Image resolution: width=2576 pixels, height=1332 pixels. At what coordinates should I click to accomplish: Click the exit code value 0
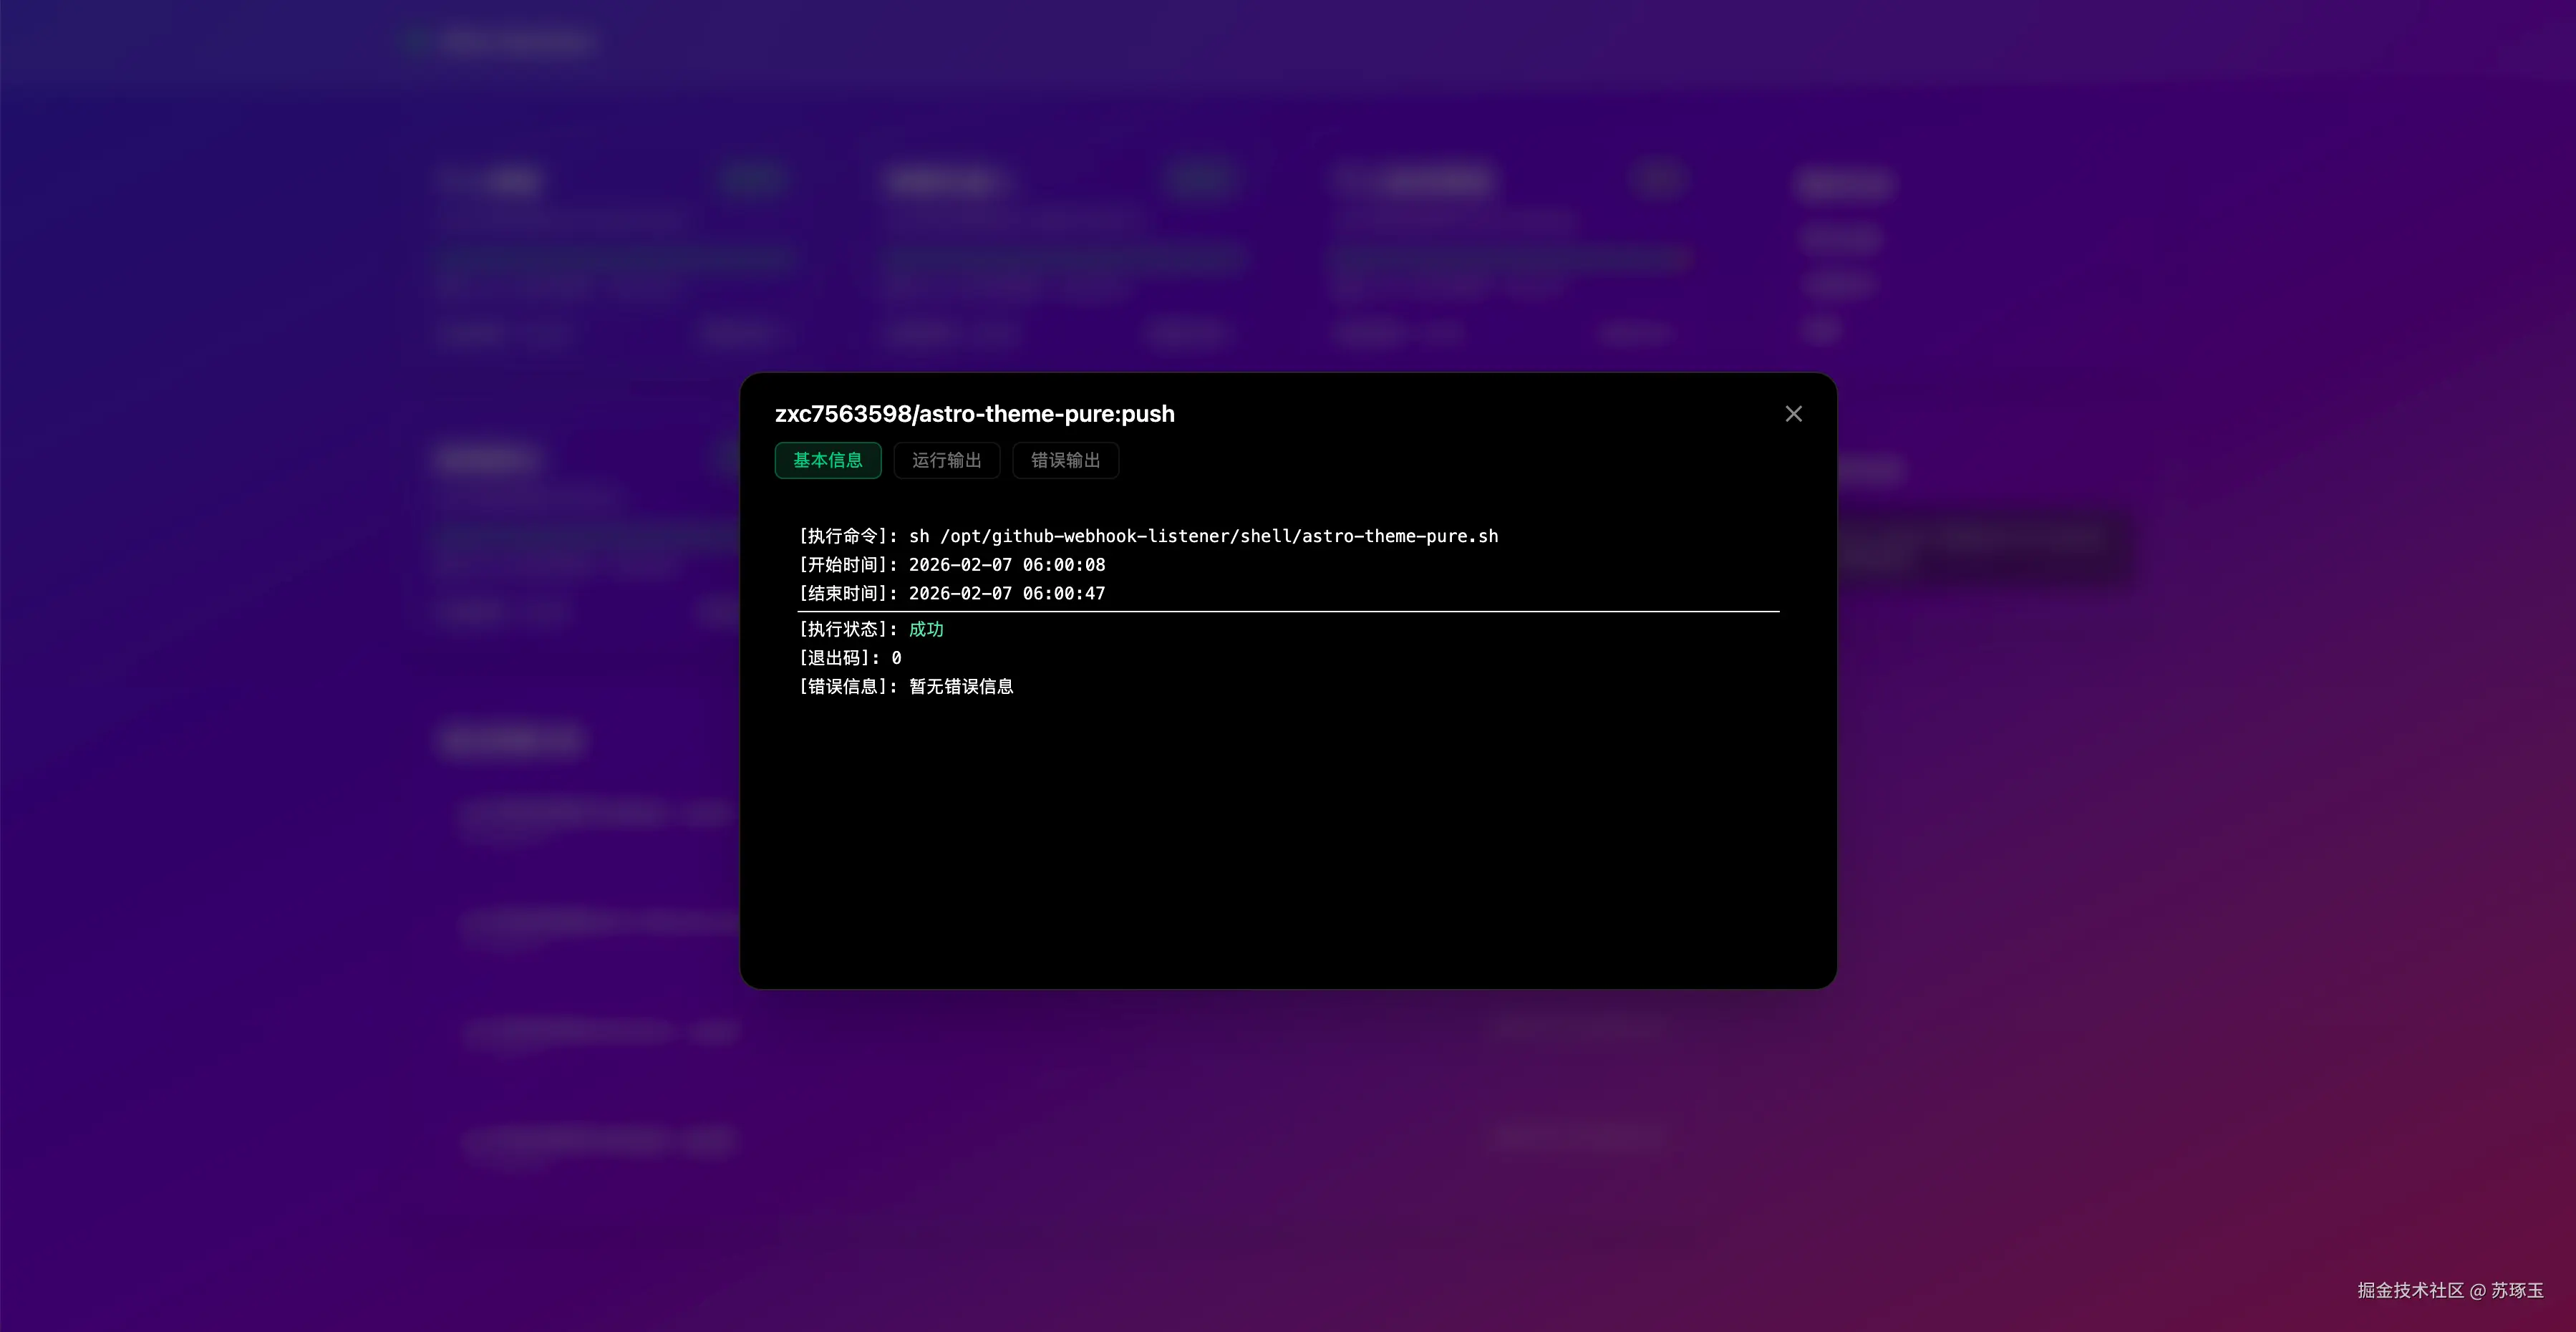click(896, 658)
